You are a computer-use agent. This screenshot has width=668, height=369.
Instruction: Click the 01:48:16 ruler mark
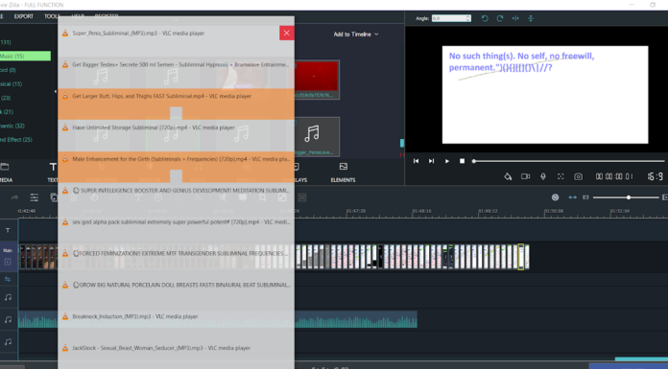[421, 211]
